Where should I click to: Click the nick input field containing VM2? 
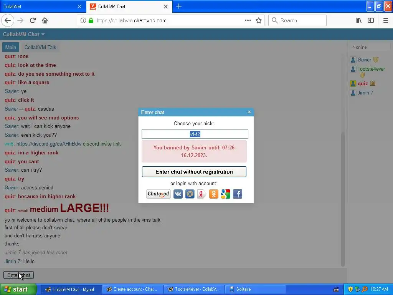click(x=195, y=134)
